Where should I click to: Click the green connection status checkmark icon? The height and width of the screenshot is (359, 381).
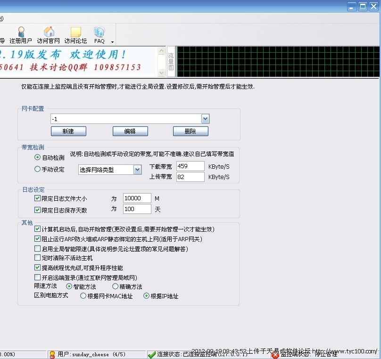151,354
